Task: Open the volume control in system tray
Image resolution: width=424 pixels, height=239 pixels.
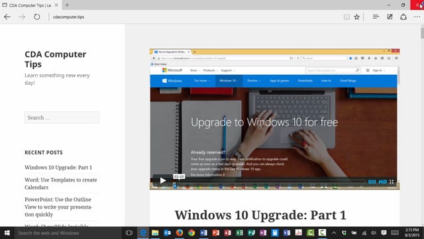Action: pos(374,233)
